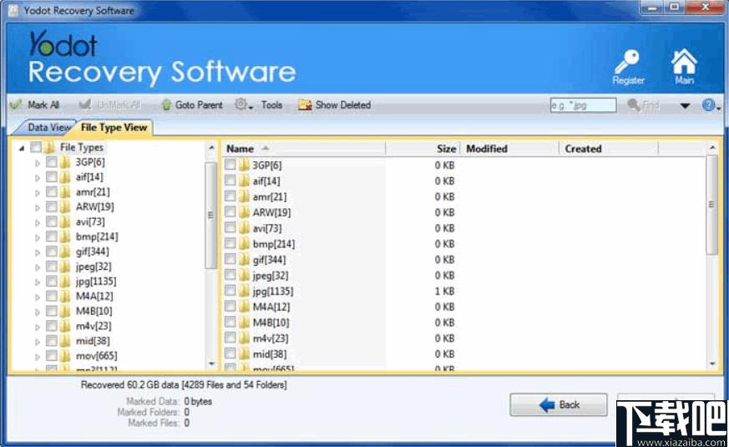Open the help question mark icon
The width and height of the screenshot is (729, 447).
tap(708, 105)
